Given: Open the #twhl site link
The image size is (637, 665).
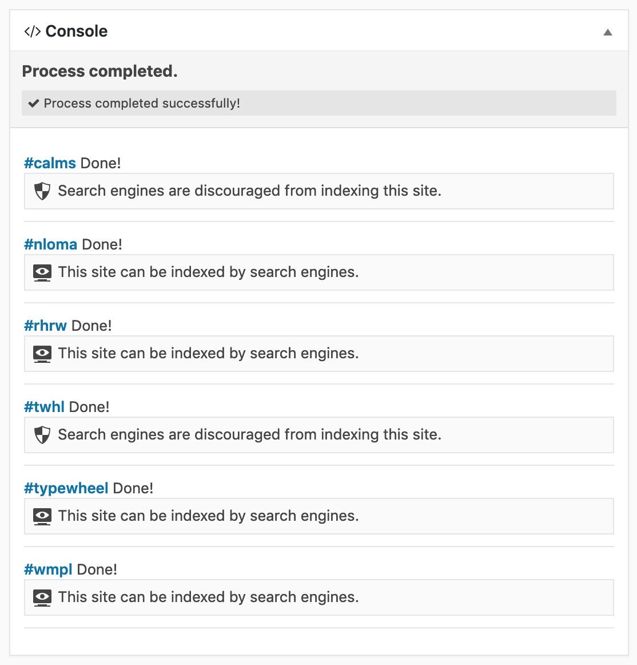Looking at the screenshot, I should [44, 407].
